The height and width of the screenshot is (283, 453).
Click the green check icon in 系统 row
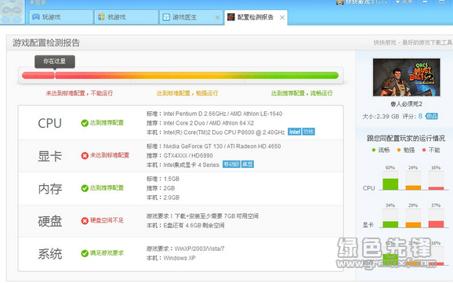coord(85,253)
